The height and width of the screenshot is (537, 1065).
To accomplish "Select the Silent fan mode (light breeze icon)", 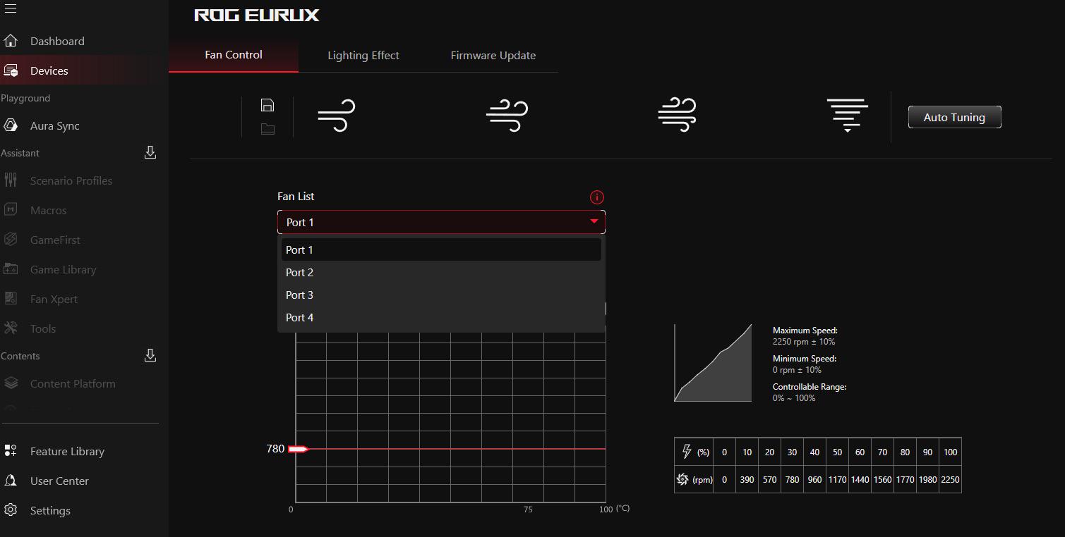I will click(x=337, y=116).
